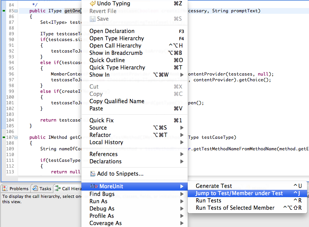The width and height of the screenshot is (309, 227).
Task: Click green marker beside line 107
Action: [x=3, y=137]
